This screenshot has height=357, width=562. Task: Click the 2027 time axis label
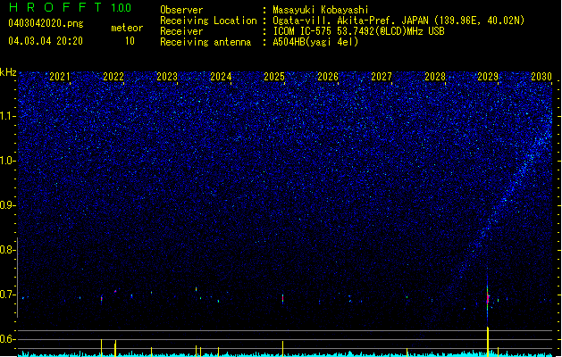point(382,77)
